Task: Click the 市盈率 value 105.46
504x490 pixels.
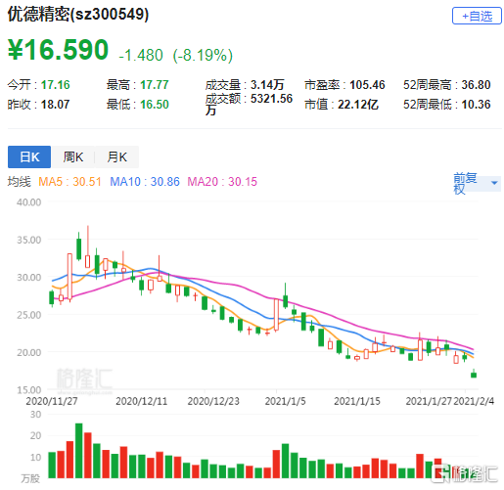Action: click(367, 85)
